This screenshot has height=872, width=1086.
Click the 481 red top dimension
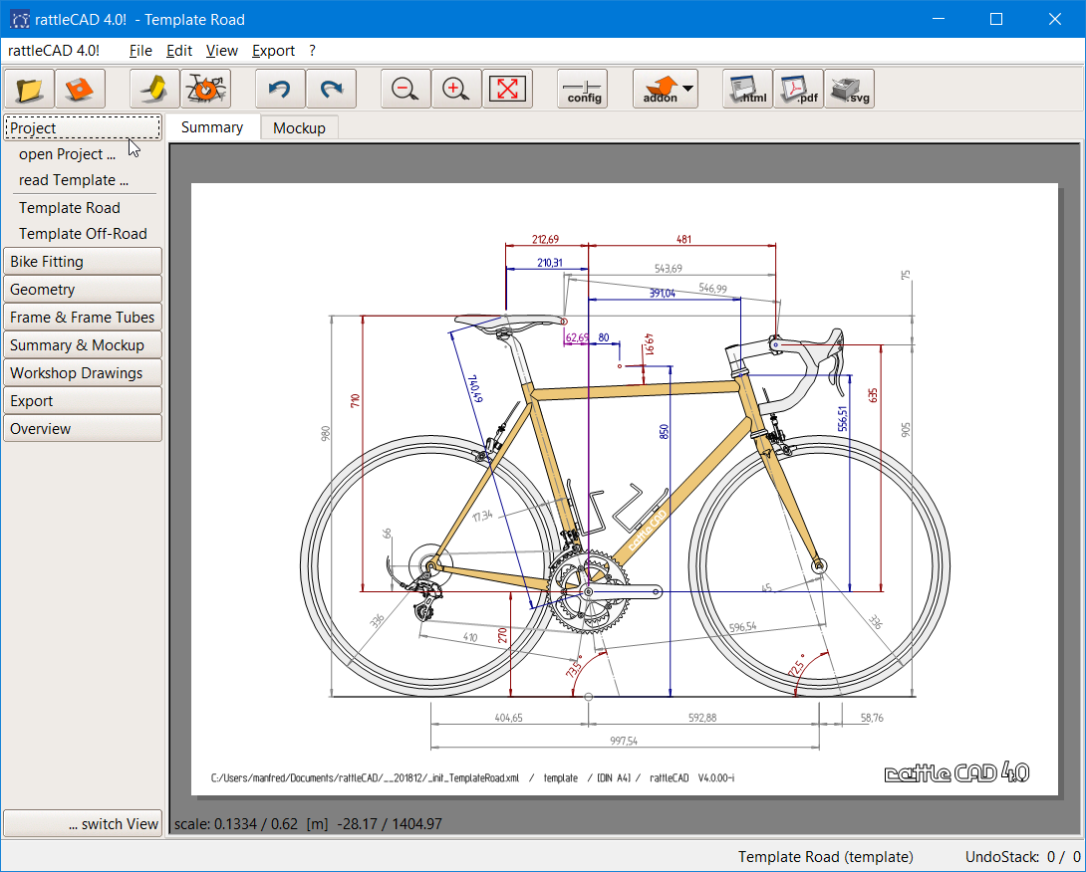(x=683, y=239)
